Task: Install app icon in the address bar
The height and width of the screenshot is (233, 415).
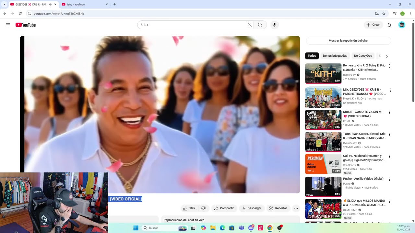Action: (x=377, y=14)
